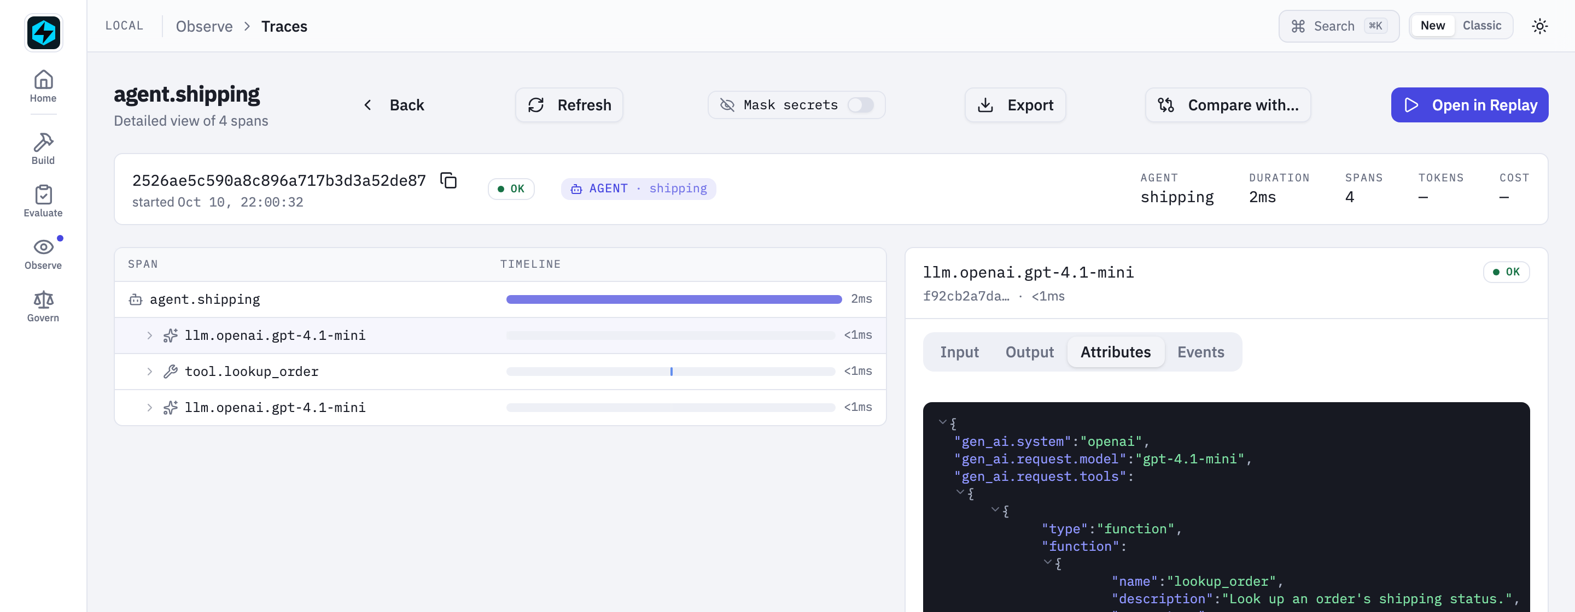Switch to the New view
The width and height of the screenshot is (1575, 612).
[x=1432, y=26]
